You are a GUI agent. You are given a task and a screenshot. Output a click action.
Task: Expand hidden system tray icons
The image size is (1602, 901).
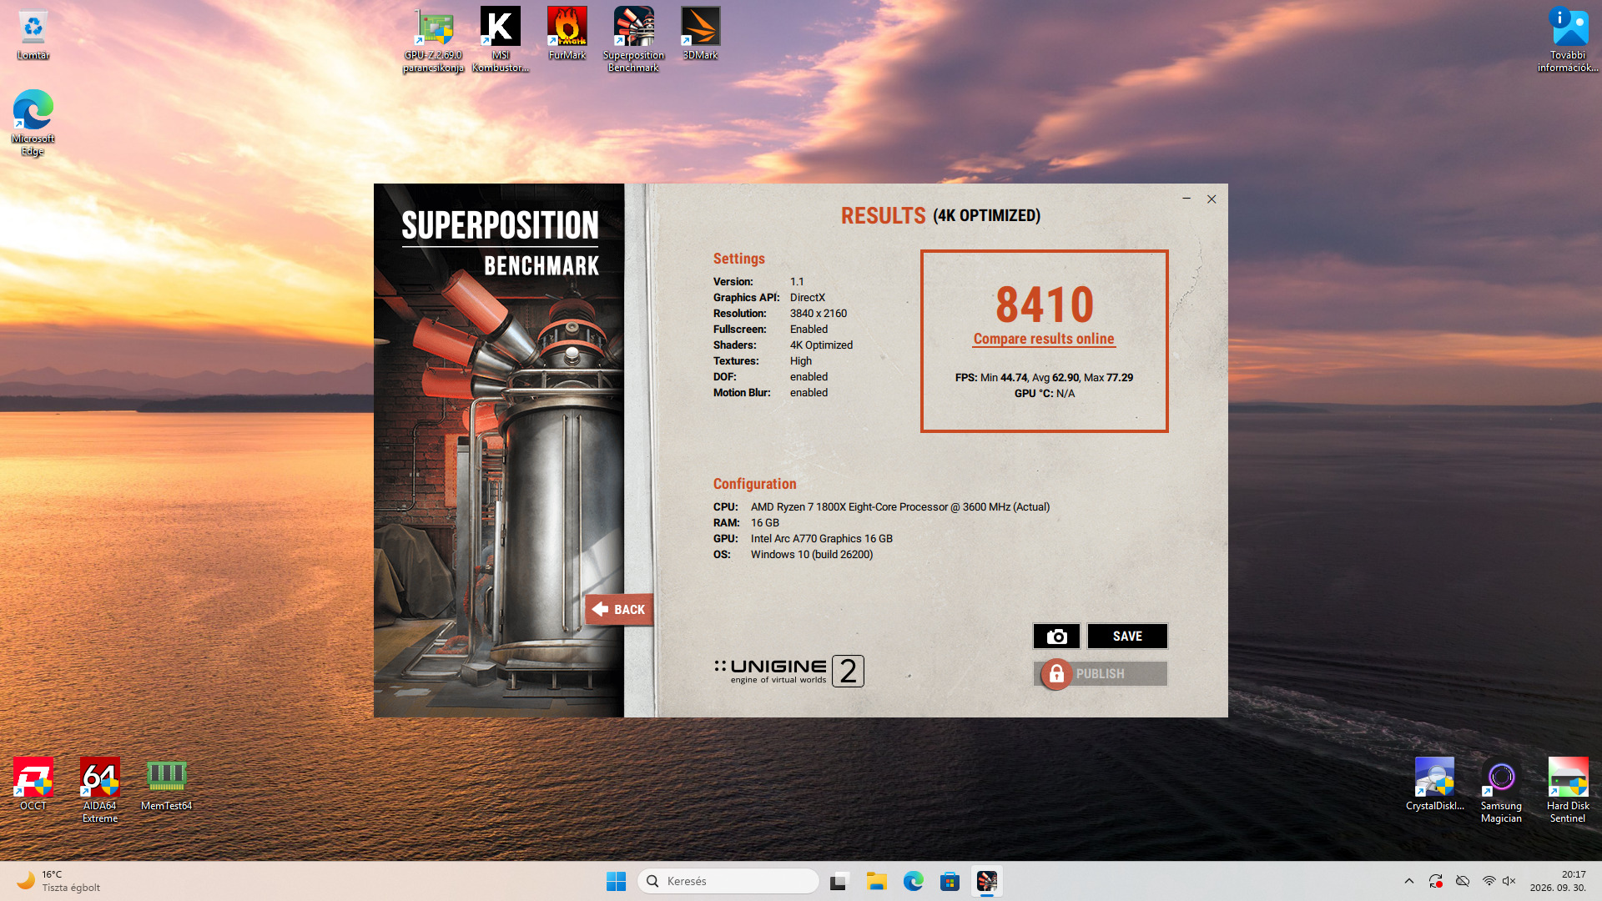click(1409, 881)
